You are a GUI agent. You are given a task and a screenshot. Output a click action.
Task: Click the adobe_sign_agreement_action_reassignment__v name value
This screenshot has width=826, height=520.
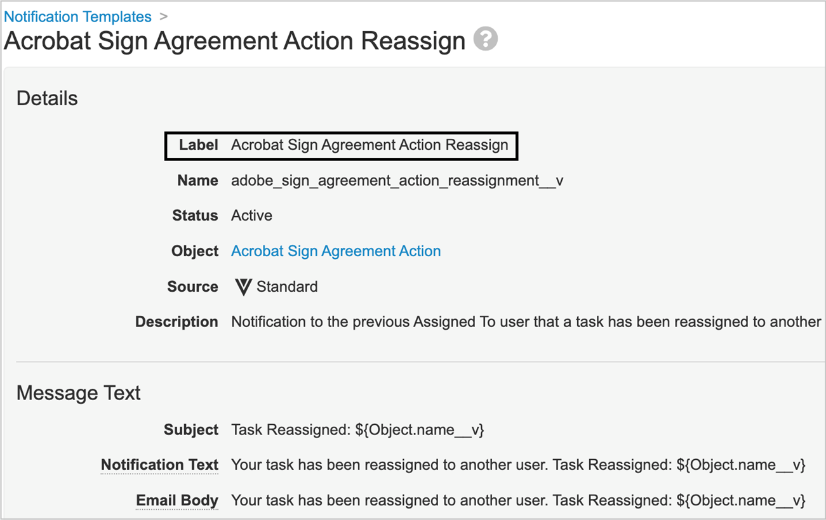[397, 181]
